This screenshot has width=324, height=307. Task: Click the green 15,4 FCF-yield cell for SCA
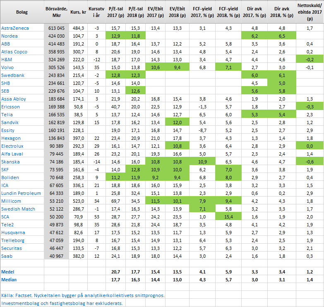(x=228, y=217)
